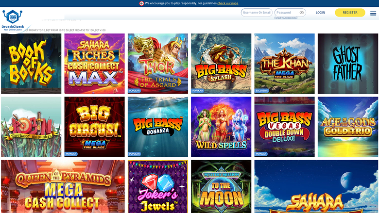Viewport: 379px width, 213px height.
Task: Launch Big Circus Mega Fire Blaze
Action: coord(95,127)
